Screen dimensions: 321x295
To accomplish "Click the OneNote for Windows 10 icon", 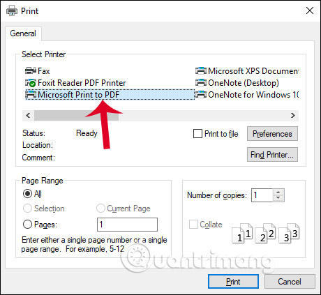I will tap(201, 95).
